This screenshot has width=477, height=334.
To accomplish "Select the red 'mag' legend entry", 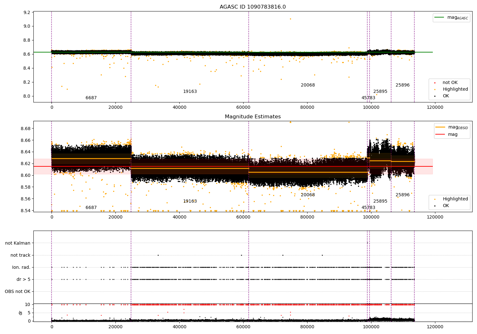I will tap(447, 135).
